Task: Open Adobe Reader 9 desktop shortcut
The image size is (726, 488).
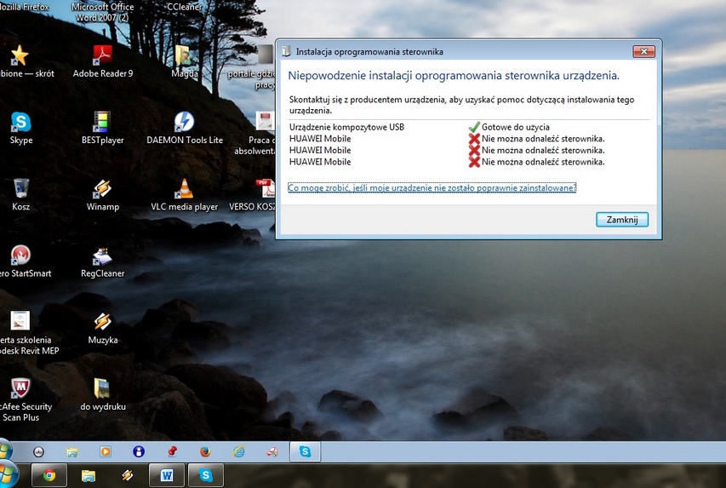Action: (102, 56)
